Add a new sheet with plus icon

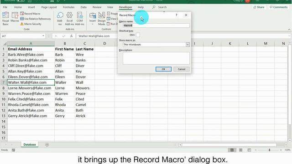coord(47,145)
